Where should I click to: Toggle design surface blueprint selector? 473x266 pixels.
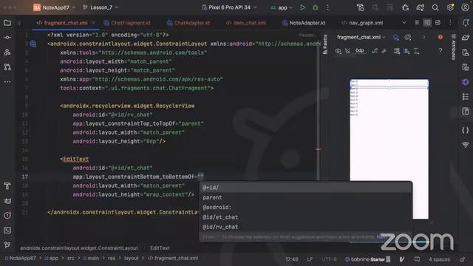pos(396,38)
